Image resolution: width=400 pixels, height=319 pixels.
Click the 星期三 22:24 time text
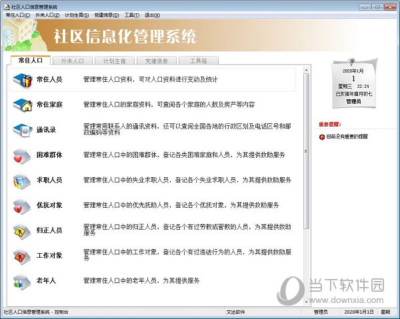pyautogui.click(x=353, y=87)
